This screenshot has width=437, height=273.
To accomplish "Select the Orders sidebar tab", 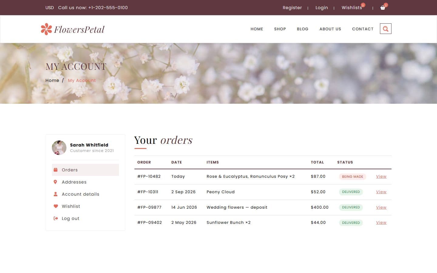I will click(85, 170).
